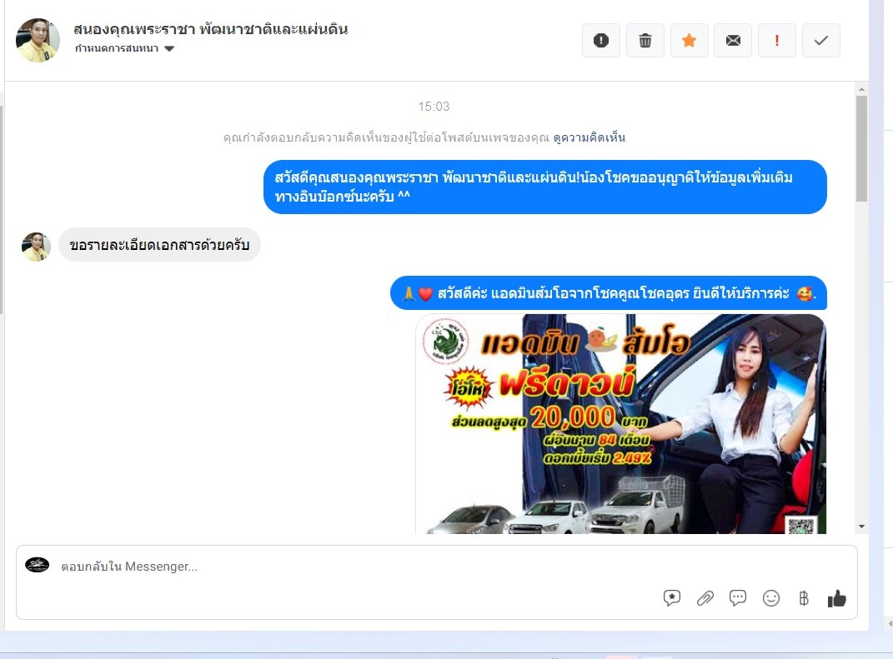The height and width of the screenshot is (659, 893).
Task: Click page avatar beside reply box
Action: coord(37,565)
